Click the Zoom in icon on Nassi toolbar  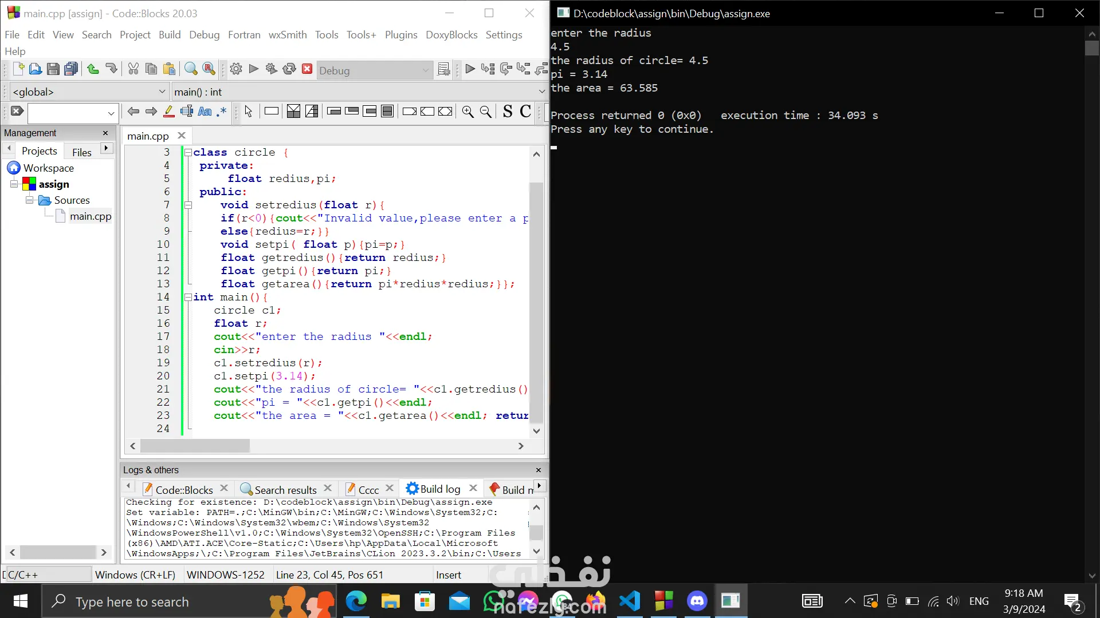click(467, 112)
